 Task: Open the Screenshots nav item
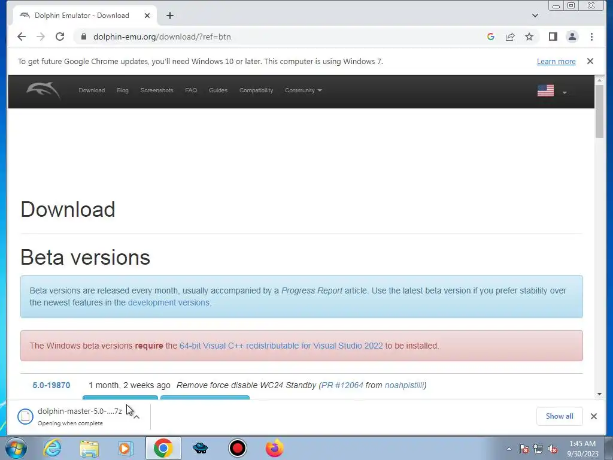tap(157, 90)
